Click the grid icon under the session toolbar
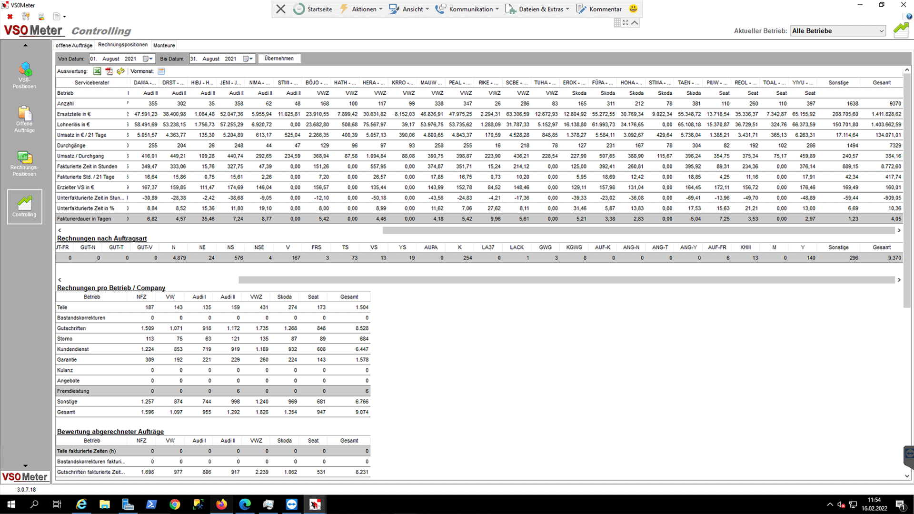The width and height of the screenshot is (914, 514). tap(617, 22)
